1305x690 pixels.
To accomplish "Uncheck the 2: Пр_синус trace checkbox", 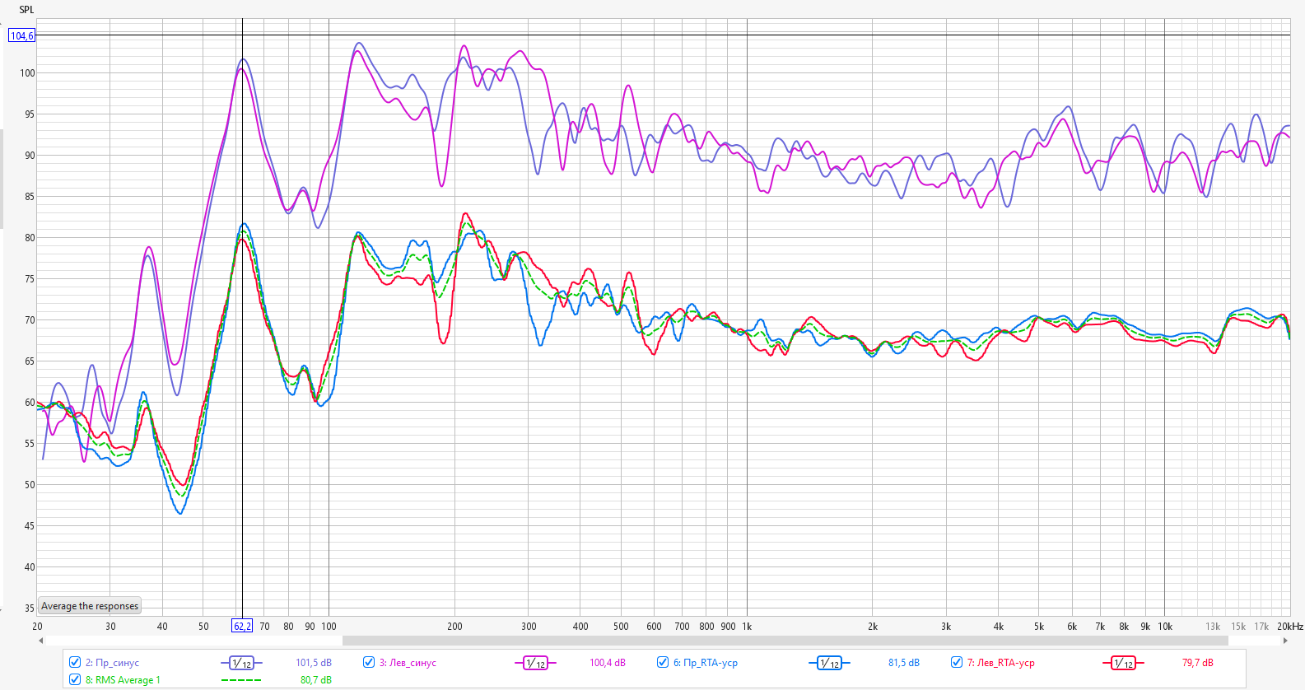I will [75, 662].
